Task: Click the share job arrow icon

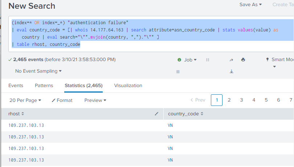Action: pyautogui.click(x=231, y=60)
